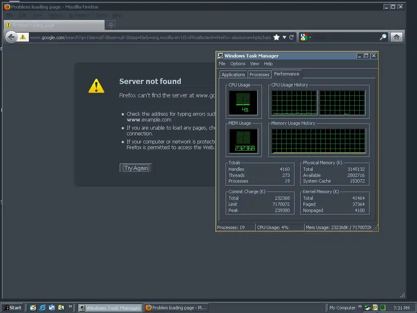Click the Try Again button
Viewport: 417px width, 313px height.
(x=136, y=168)
